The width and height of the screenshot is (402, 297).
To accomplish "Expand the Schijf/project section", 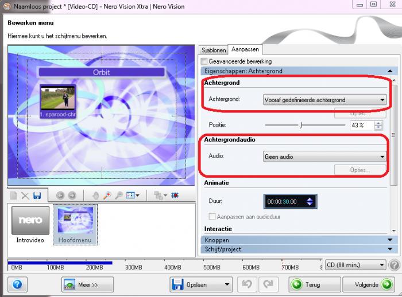I will 299,249.
